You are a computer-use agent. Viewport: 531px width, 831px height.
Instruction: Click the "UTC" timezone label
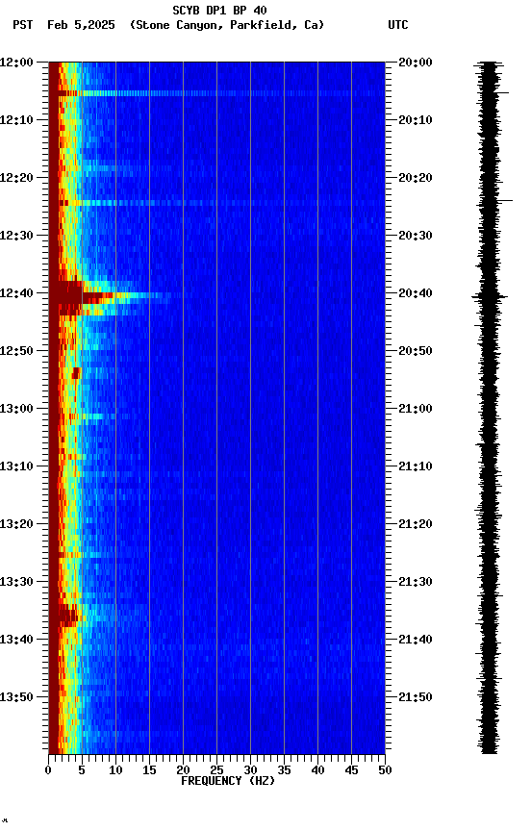tap(398, 25)
